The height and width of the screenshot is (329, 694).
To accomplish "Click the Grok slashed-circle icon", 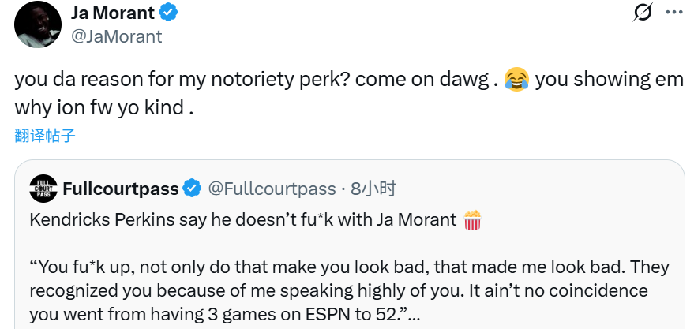I will point(643,13).
